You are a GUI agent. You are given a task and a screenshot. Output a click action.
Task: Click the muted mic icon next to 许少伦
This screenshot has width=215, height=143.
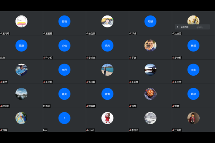pyautogui.click(x=44, y=57)
